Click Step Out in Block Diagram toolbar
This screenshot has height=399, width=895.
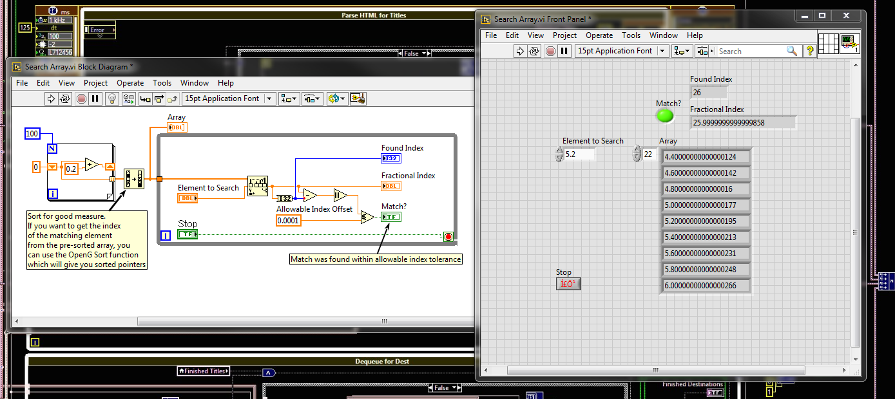click(x=173, y=98)
